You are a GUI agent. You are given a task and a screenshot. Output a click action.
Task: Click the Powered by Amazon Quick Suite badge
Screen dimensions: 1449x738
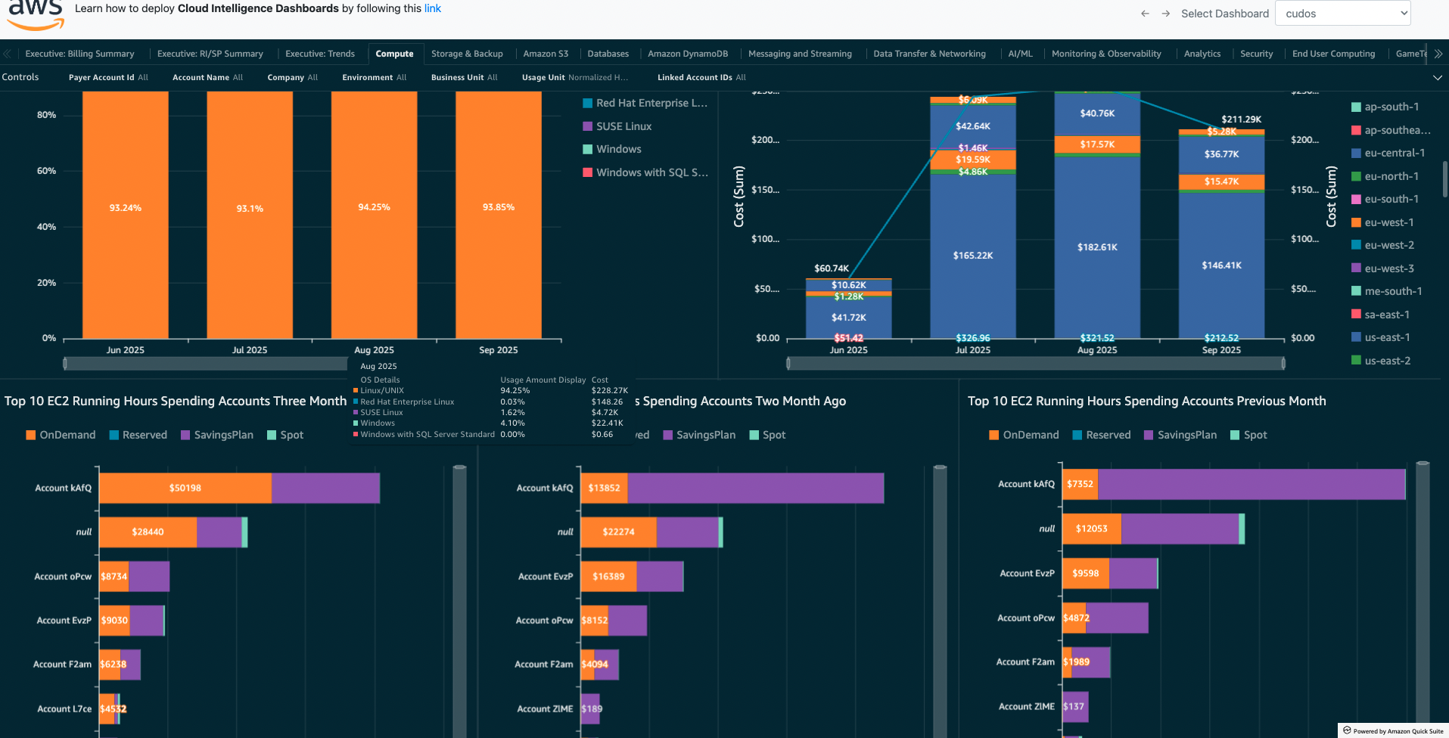click(x=1393, y=730)
